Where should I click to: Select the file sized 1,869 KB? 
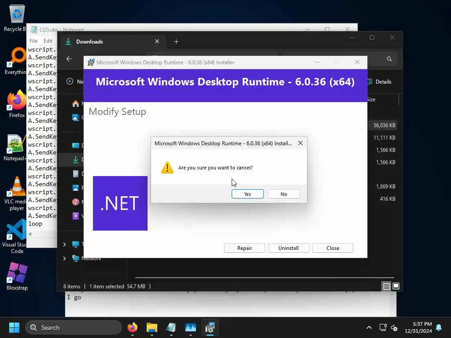(385, 187)
